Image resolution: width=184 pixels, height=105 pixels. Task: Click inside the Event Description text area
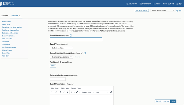click(82, 99)
